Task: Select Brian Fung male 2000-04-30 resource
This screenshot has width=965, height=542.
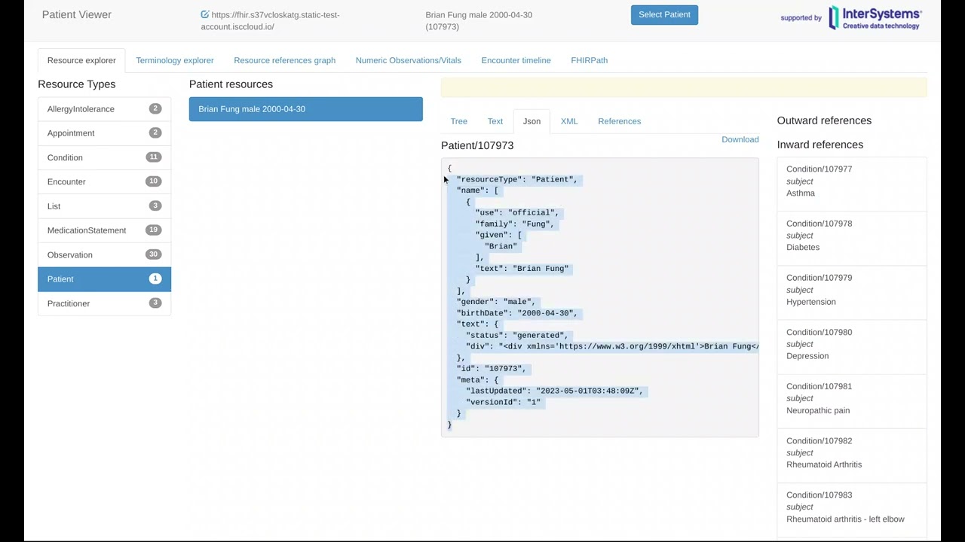Action: click(x=306, y=109)
